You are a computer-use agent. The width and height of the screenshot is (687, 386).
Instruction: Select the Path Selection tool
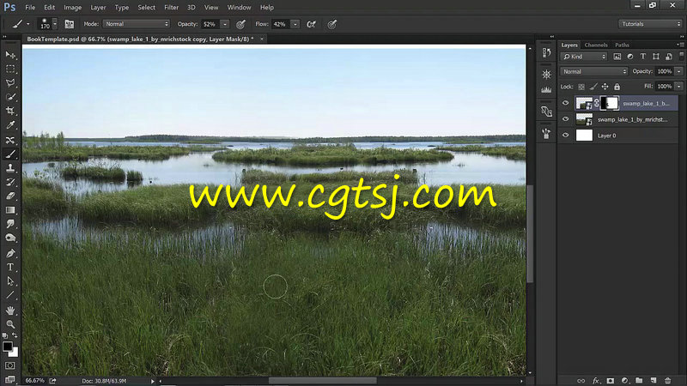tap(10, 281)
